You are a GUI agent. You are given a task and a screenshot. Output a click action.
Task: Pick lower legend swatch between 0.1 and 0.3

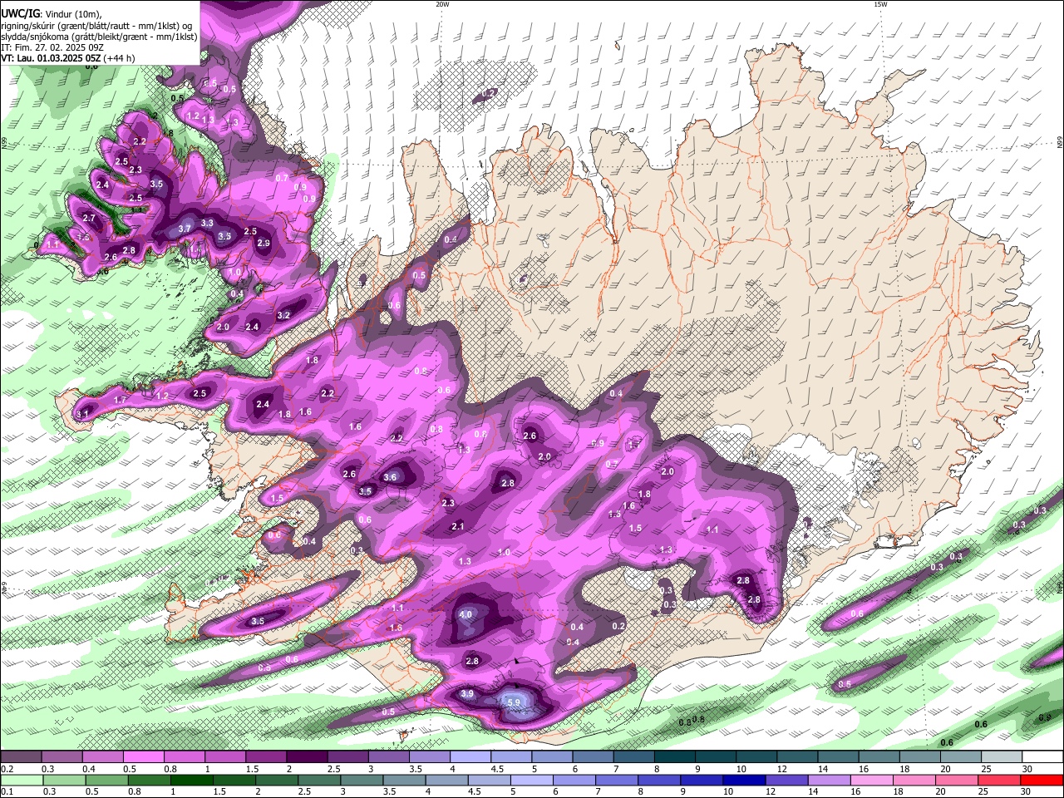click(x=22, y=780)
